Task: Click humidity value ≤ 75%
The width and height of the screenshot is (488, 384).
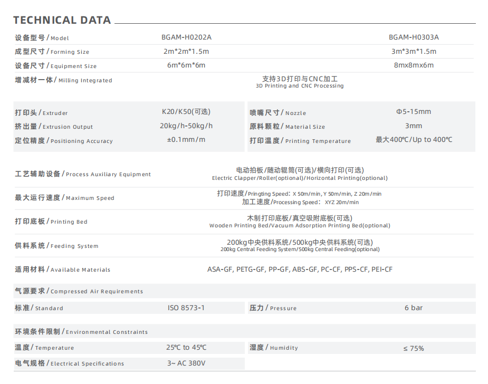Action: coord(414,349)
